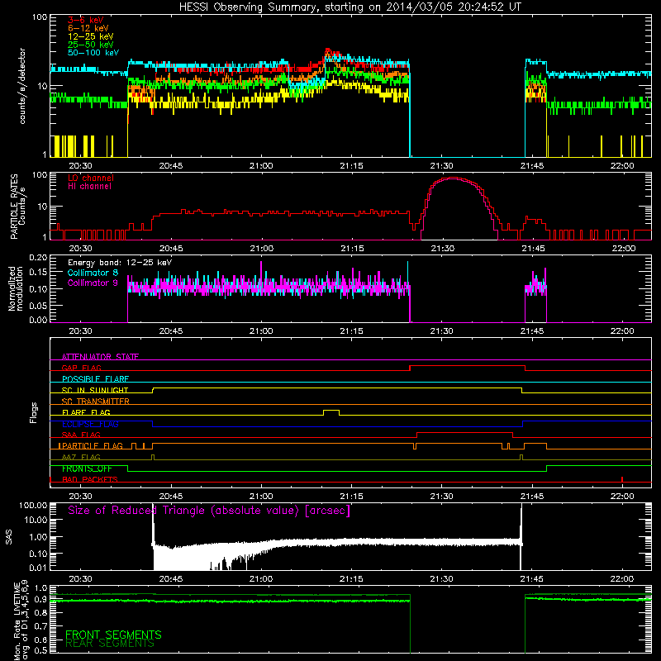
Task: Click the Normalized modulation axis title
Action: [x=16, y=288]
